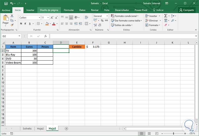
Task: Click the Cut scissors icon
Action: click(x=12, y=16)
